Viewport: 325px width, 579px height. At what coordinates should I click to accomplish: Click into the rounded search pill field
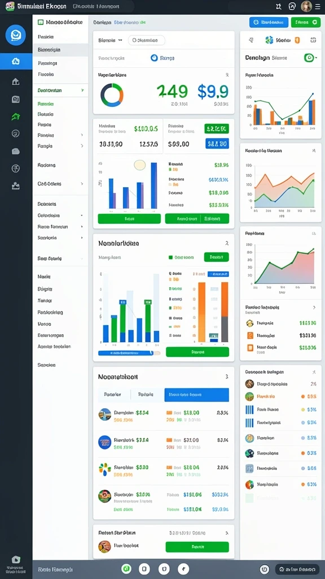pos(146,40)
